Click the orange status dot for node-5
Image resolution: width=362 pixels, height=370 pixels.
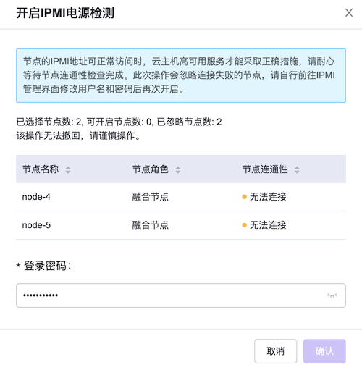click(244, 225)
